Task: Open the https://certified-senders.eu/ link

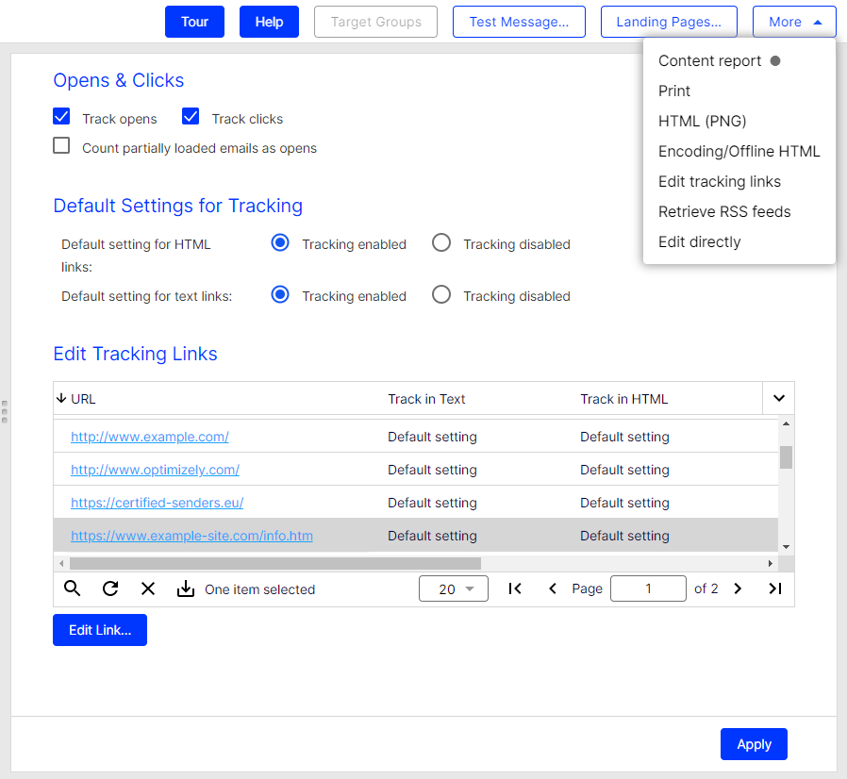Action: (158, 503)
